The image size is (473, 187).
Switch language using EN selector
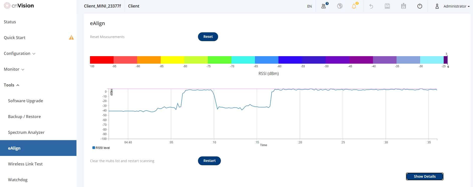pyautogui.click(x=309, y=6)
